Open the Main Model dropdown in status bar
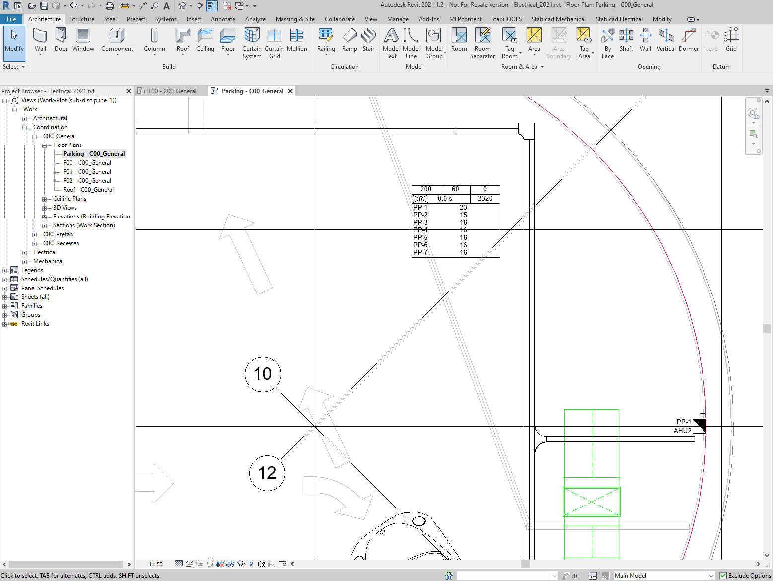Image resolution: width=773 pixels, height=581 pixels. (x=712, y=575)
